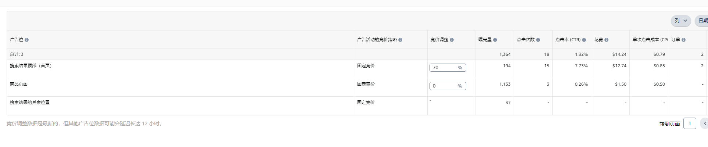The height and width of the screenshot is (147, 708).
Task: Click the 曝光量 column header text
Action: [x=485, y=40]
